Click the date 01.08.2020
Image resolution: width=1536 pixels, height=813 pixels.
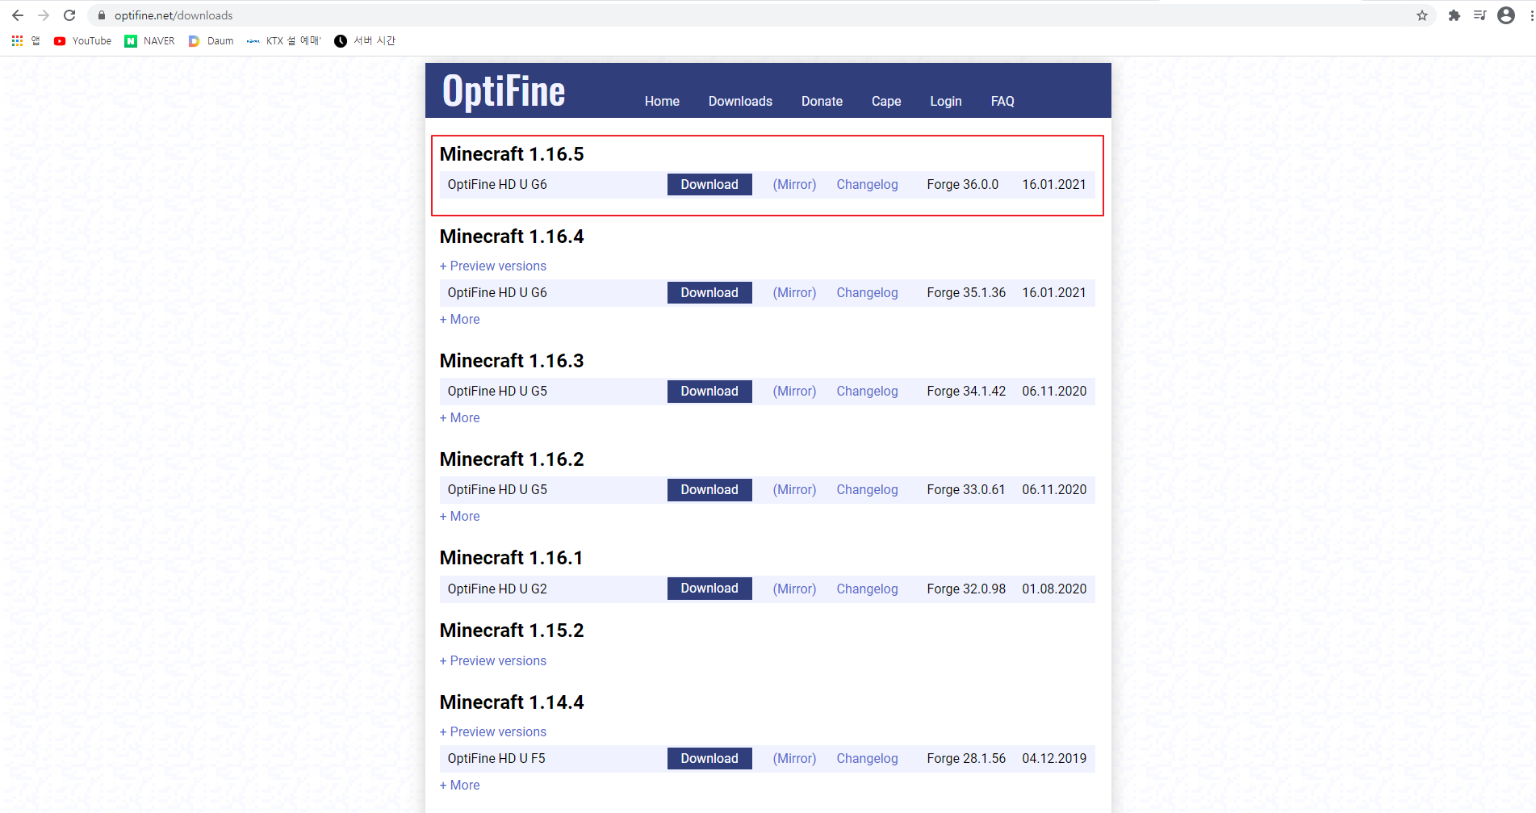(x=1054, y=589)
